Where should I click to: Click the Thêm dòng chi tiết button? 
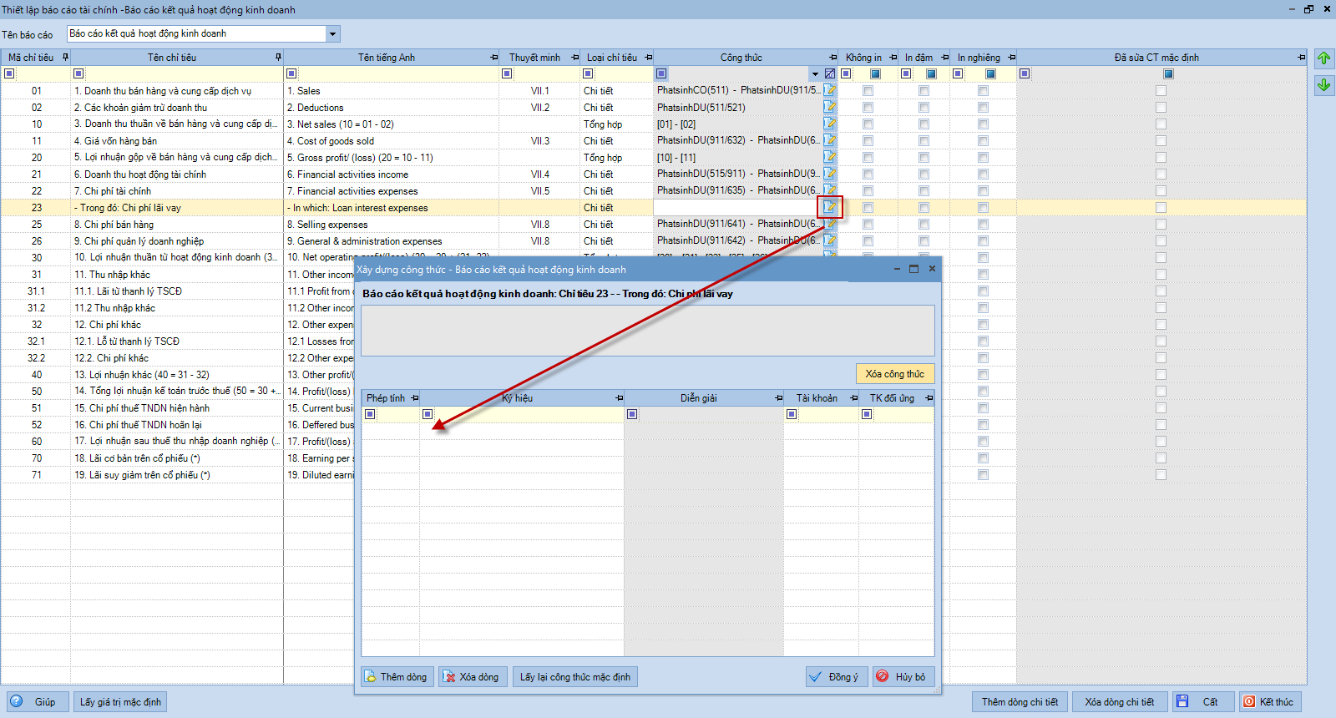coord(1020,701)
